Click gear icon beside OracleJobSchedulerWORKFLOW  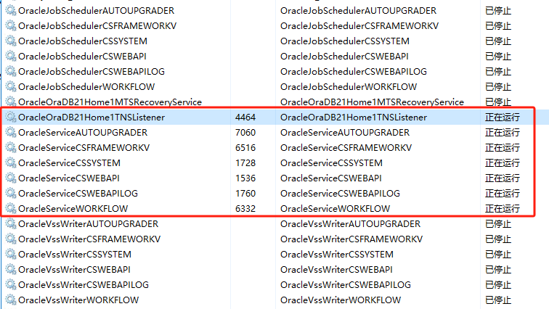point(11,87)
